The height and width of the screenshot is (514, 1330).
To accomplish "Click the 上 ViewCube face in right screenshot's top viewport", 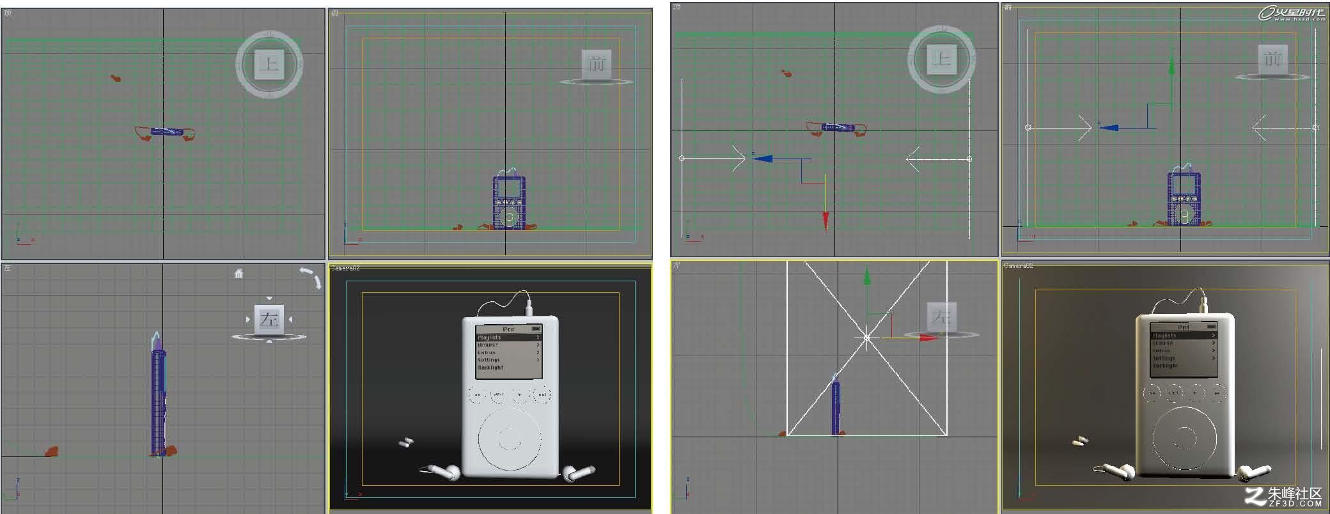I will [941, 59].
